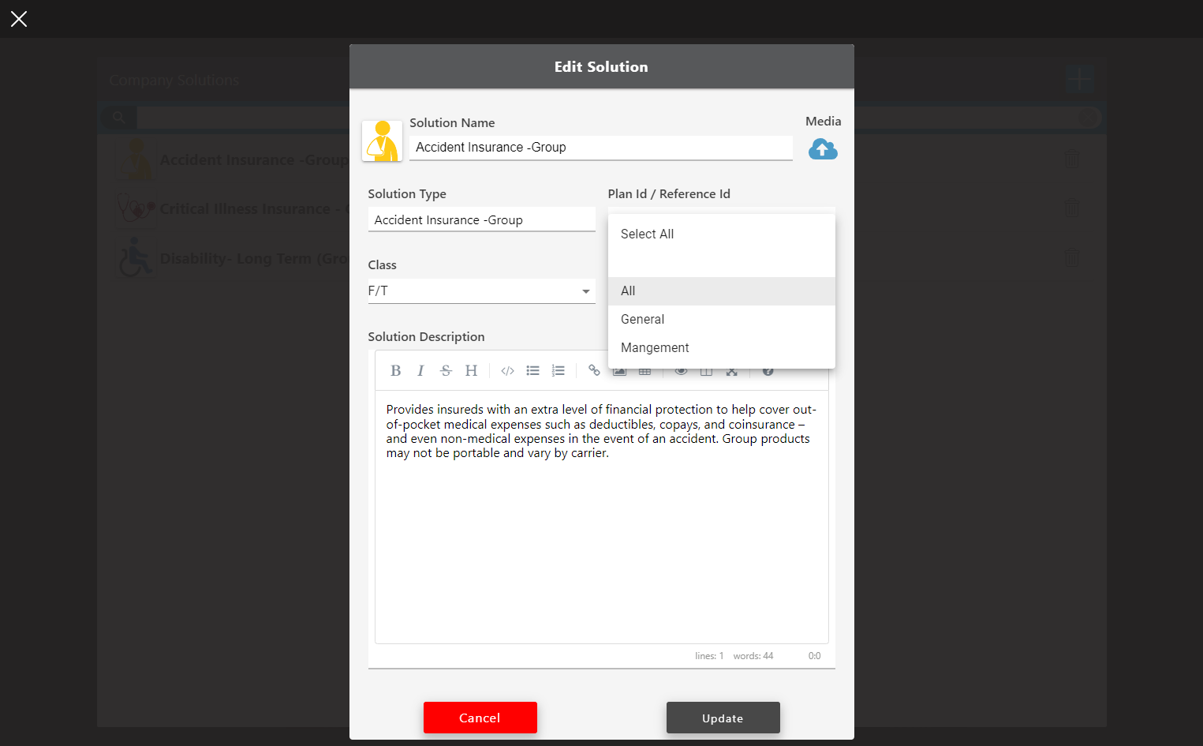Apply strikethrough in the description editor
The width and height of the screenshot is (1203, 746).
(446, 370)
